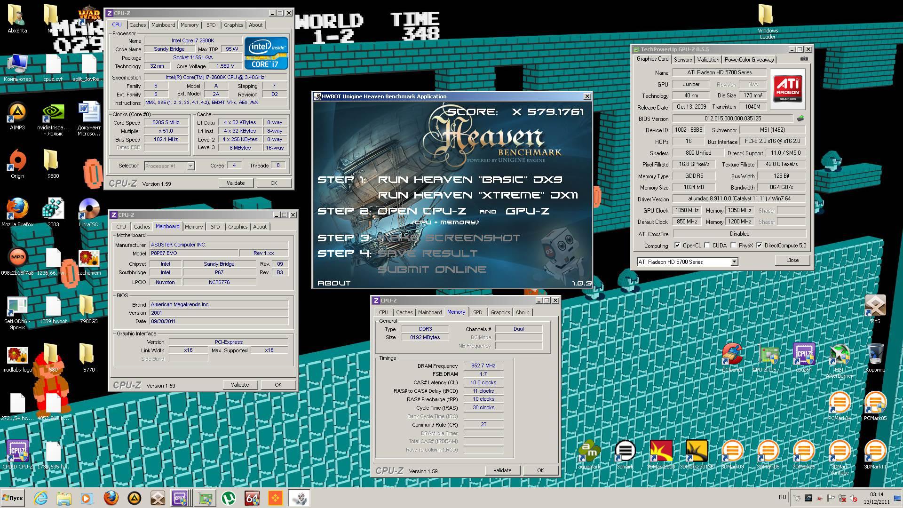
Task: Open the UltraISO desktop shortcut
Action: pos(89,213)
